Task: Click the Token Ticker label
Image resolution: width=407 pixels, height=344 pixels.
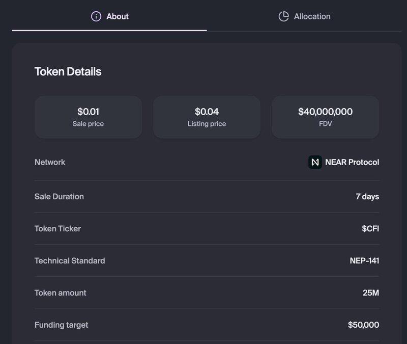Action: (x=57, y=228)
